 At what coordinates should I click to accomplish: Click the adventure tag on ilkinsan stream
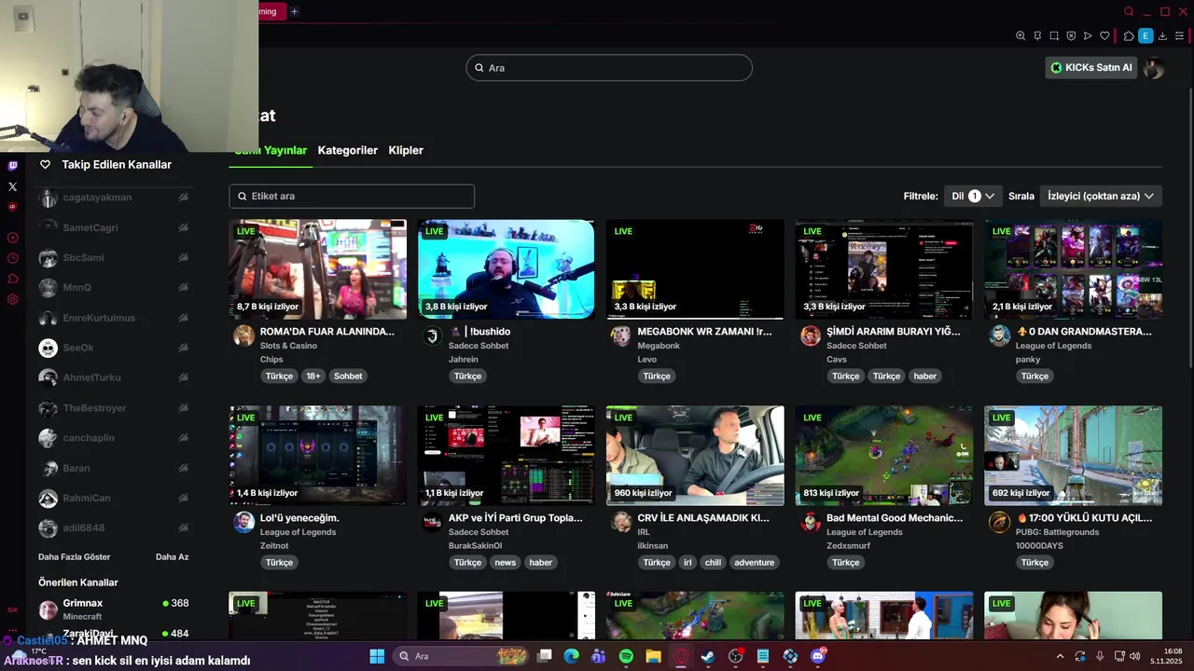click(x=754, y=563)
